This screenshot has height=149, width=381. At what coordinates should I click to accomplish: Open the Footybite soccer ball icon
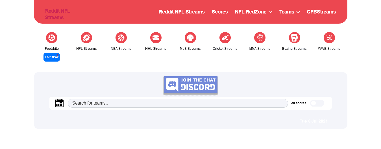[x=52, y=38]
